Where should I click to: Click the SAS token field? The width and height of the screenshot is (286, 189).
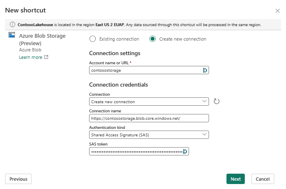pyautogui.click(x=139, y=151)
